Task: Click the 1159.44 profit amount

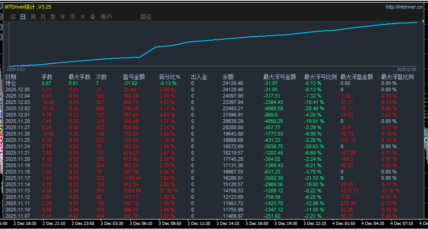Action: click(x=132, y=178)
